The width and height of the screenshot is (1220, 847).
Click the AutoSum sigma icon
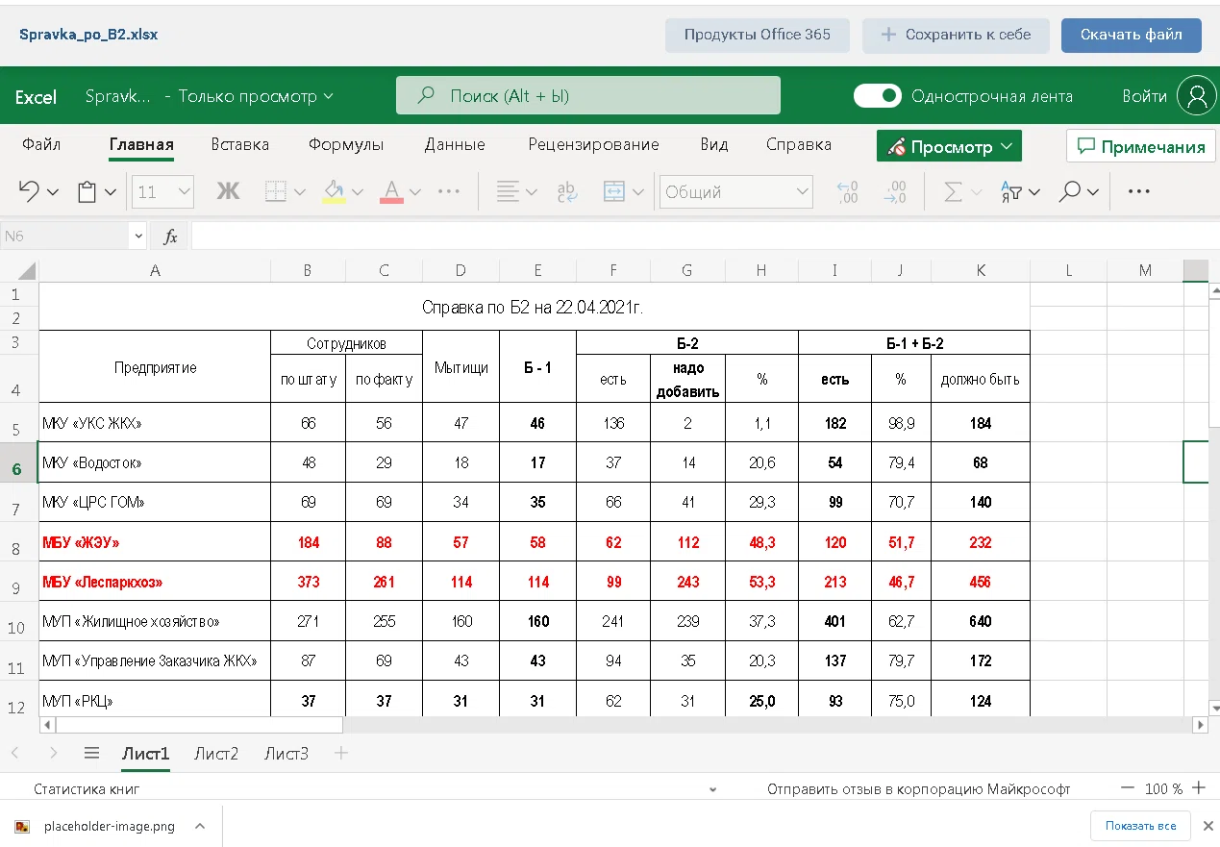[x=952, y=191]
